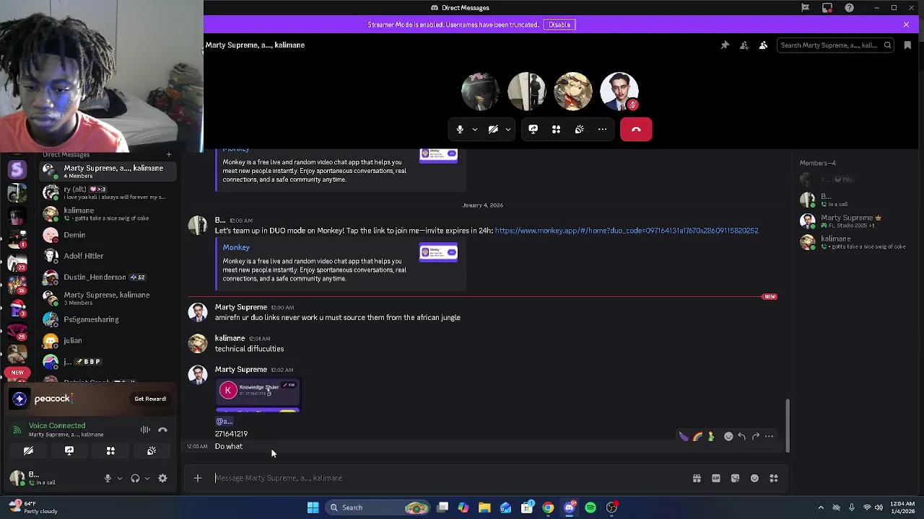Open Adolf Hitler direct message
924x519 pixels.
click(x=106, y=256)
